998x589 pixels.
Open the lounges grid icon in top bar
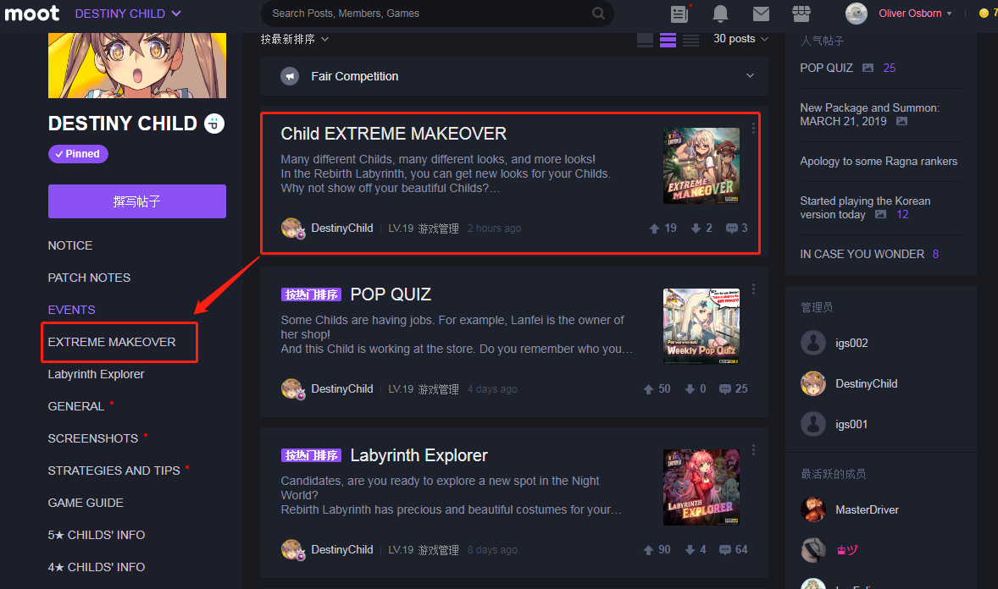[x=801, y=14]
